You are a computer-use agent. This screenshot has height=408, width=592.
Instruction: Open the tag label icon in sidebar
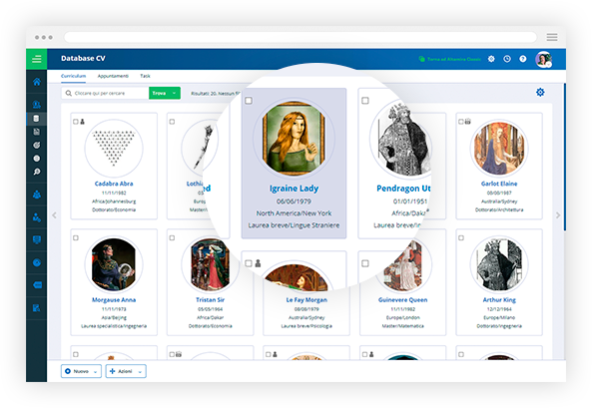point(37,285)
